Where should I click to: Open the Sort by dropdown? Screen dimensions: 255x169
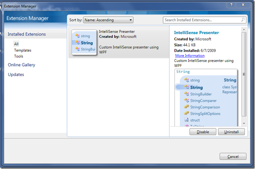tap(108, 20)
